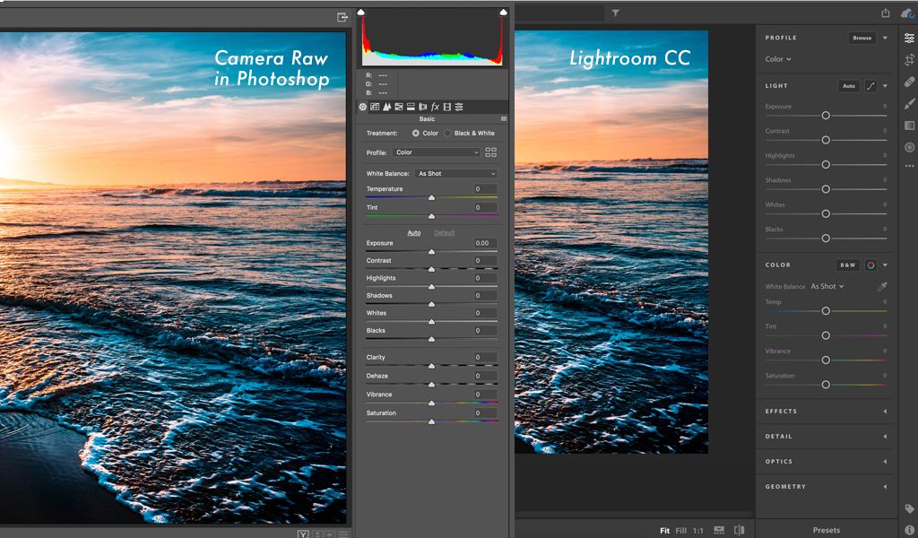Viewport: 918px width, 538px height.
Task: Click the Camera Raw Temperature slider handle
Action: click(431, 198)
